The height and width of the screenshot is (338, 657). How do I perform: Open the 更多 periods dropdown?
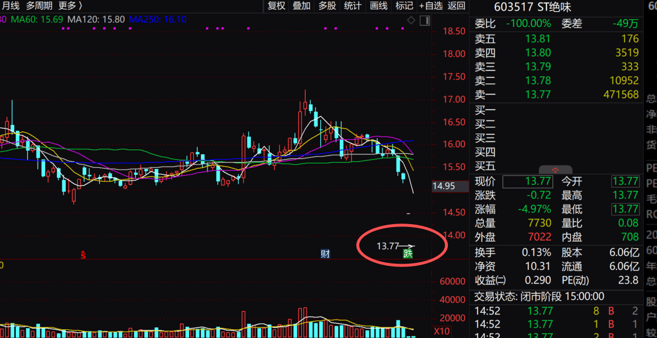pyautogui.click(x=70, y=6)
